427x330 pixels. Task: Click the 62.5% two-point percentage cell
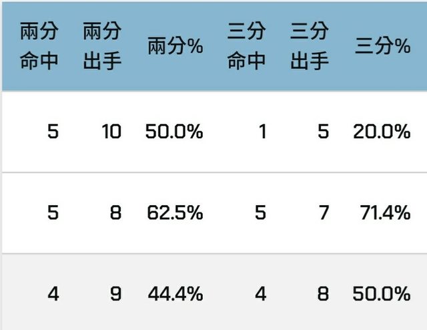(174, 213)
